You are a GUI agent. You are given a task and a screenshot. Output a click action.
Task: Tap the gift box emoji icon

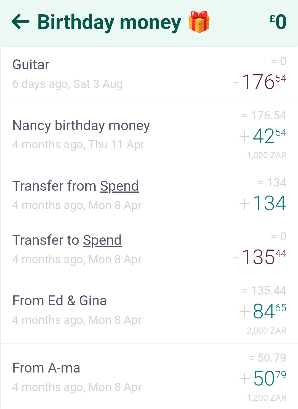click(x=199, y=22)
